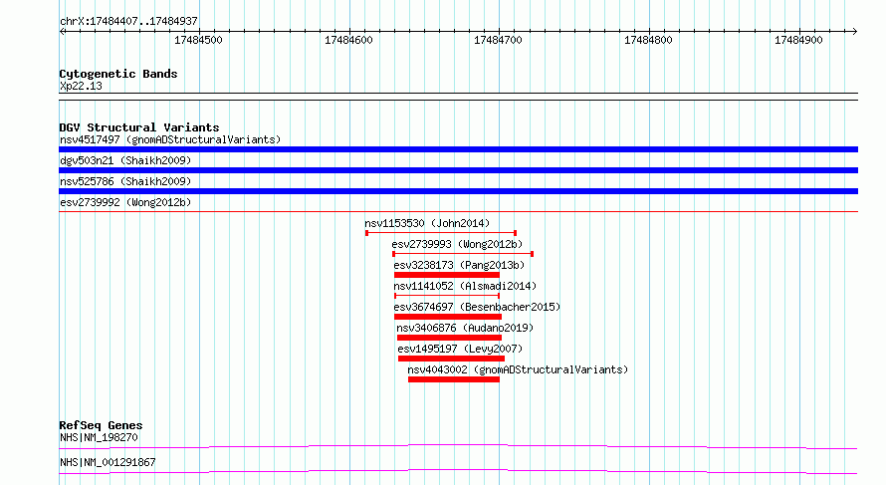886x485 pixels.
Task: Click the thin red line under esv2739992
Action: coord(458,212)
